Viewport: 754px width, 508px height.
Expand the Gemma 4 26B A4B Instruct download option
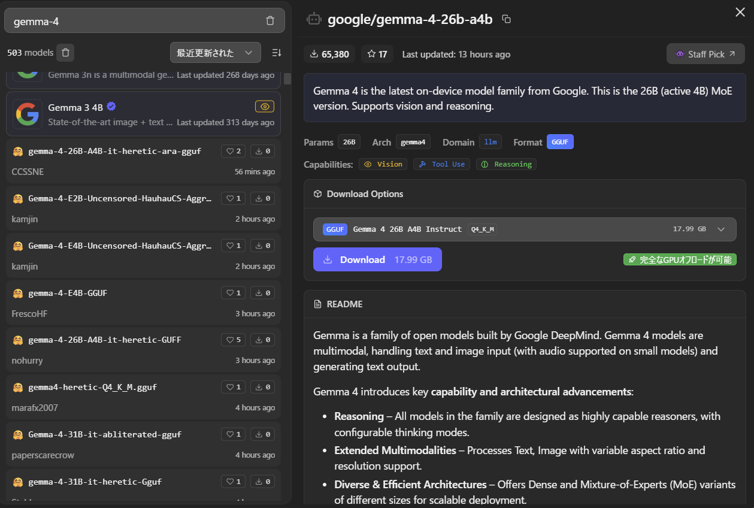(x=720, y=229)
